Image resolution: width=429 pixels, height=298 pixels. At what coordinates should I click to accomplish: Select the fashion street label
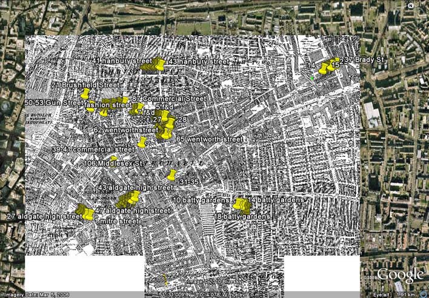[109, 105]
